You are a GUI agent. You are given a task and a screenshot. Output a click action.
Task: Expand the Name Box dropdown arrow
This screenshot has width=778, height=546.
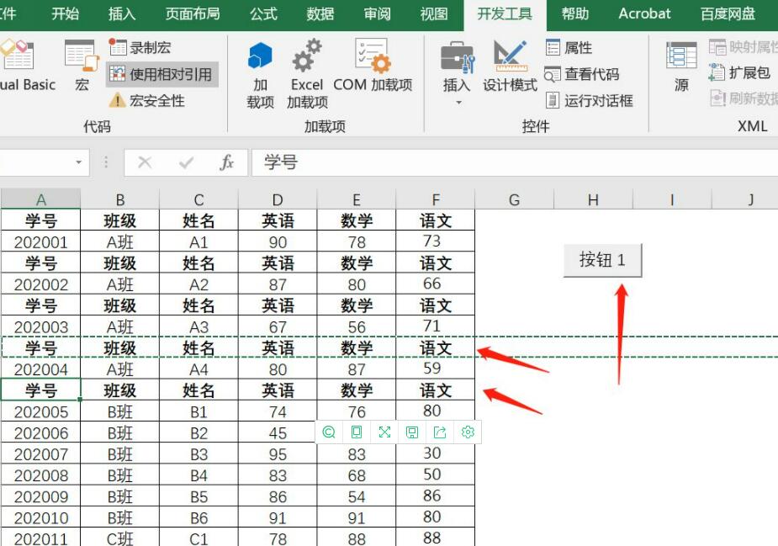click(79, 162)
